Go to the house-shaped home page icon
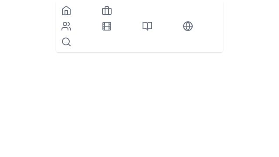 66,10
